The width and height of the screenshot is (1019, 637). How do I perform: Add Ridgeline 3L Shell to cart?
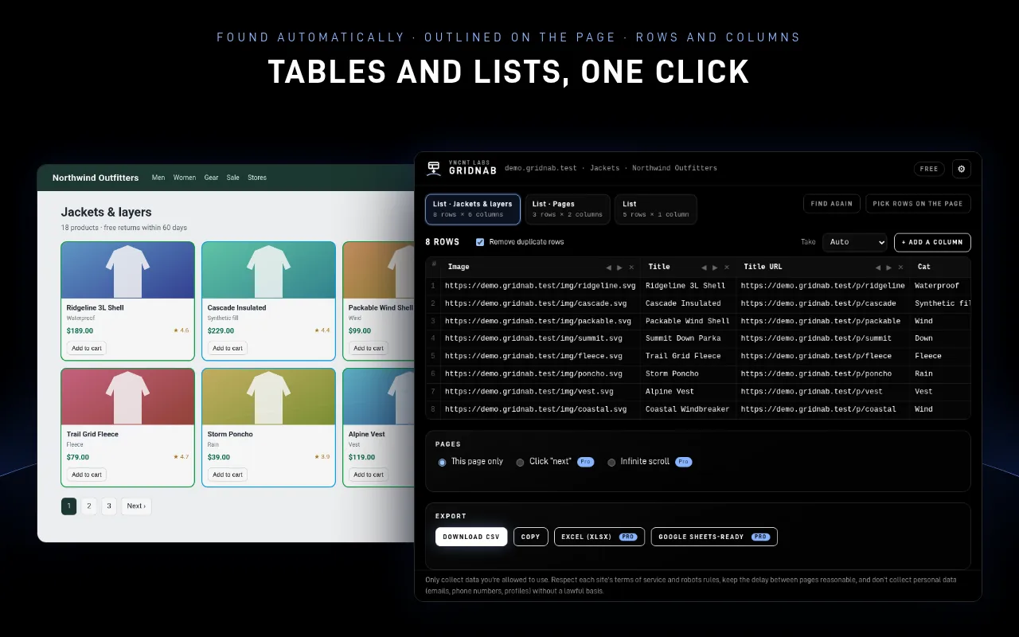[87, 348]
